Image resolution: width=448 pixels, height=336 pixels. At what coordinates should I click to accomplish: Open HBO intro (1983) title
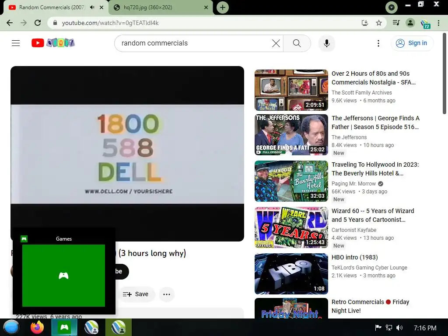point(354,257)
